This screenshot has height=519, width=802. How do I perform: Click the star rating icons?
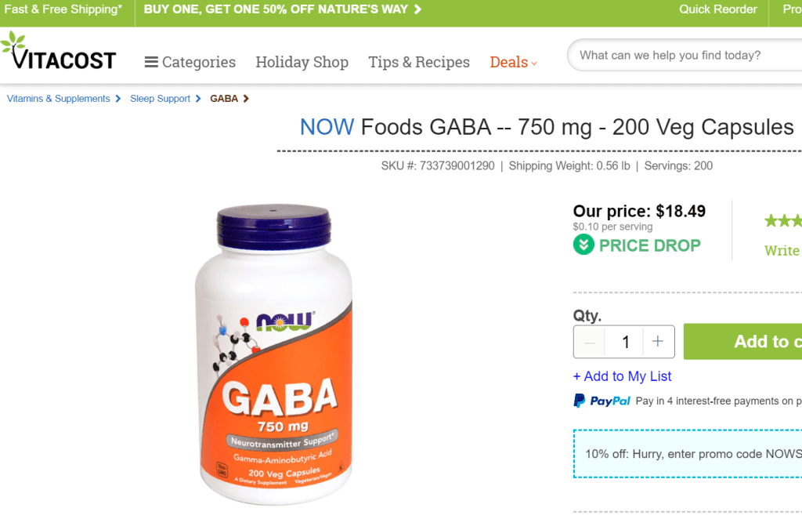pyautogui.click(x=783, y=220)
